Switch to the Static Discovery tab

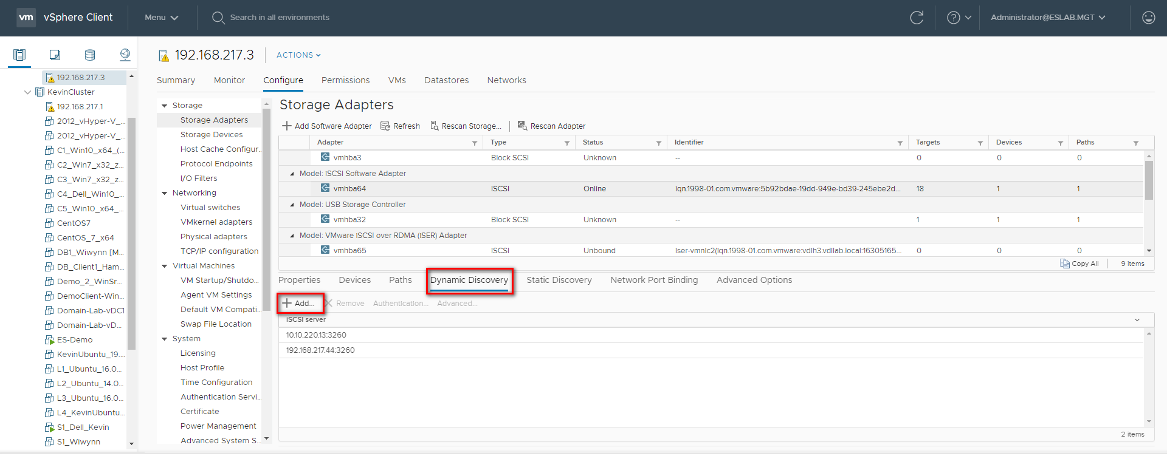559,280
